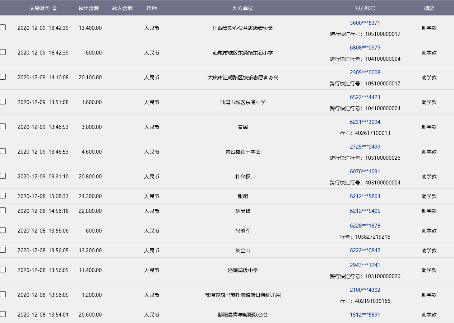Viewport: 454px width, 323px height.
Task: Open the 6231***3094 account link
Action: pos(365,122)
